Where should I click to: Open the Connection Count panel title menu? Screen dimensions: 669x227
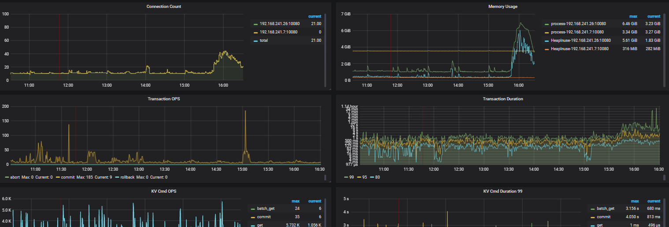(164, 7)
